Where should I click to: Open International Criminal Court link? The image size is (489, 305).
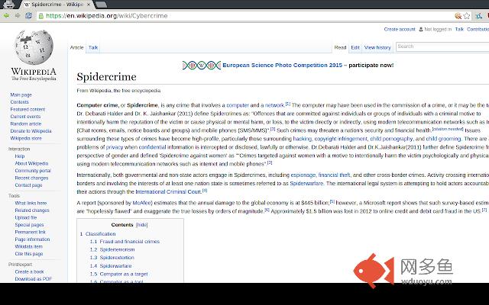pos(168,191)
